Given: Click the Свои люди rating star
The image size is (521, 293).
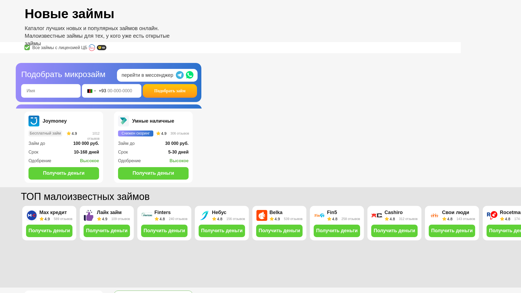Looking at the screenshot, I should coord(444,219).
